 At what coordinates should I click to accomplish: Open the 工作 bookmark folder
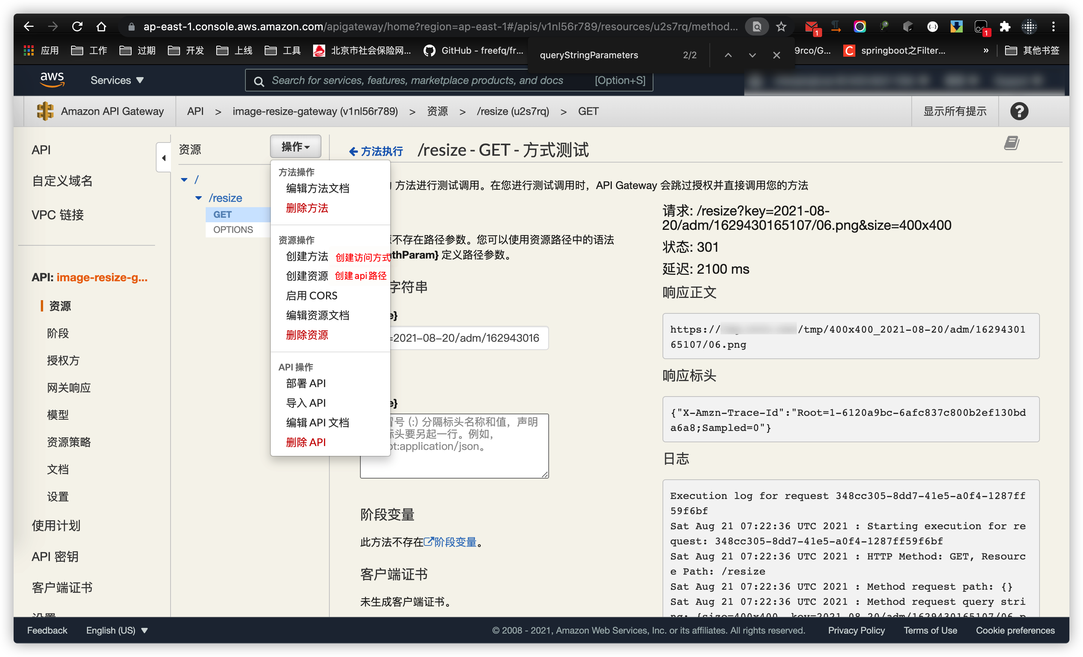89,51
